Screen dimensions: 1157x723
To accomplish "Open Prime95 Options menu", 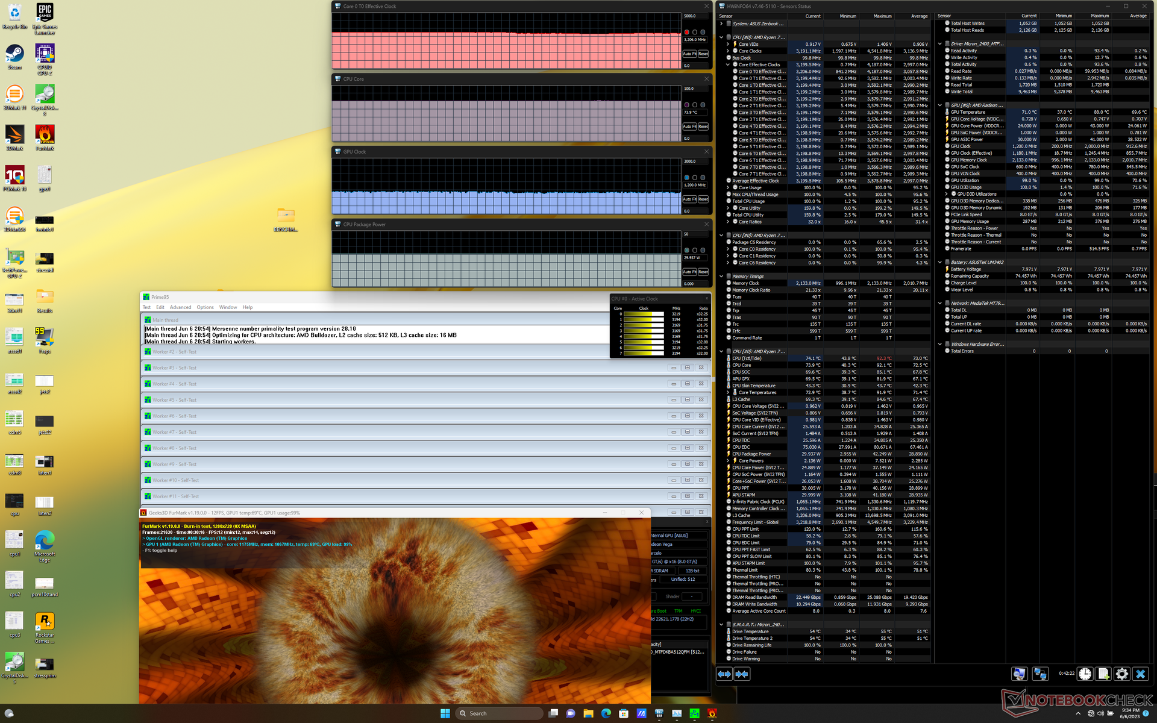I will 205,307.
